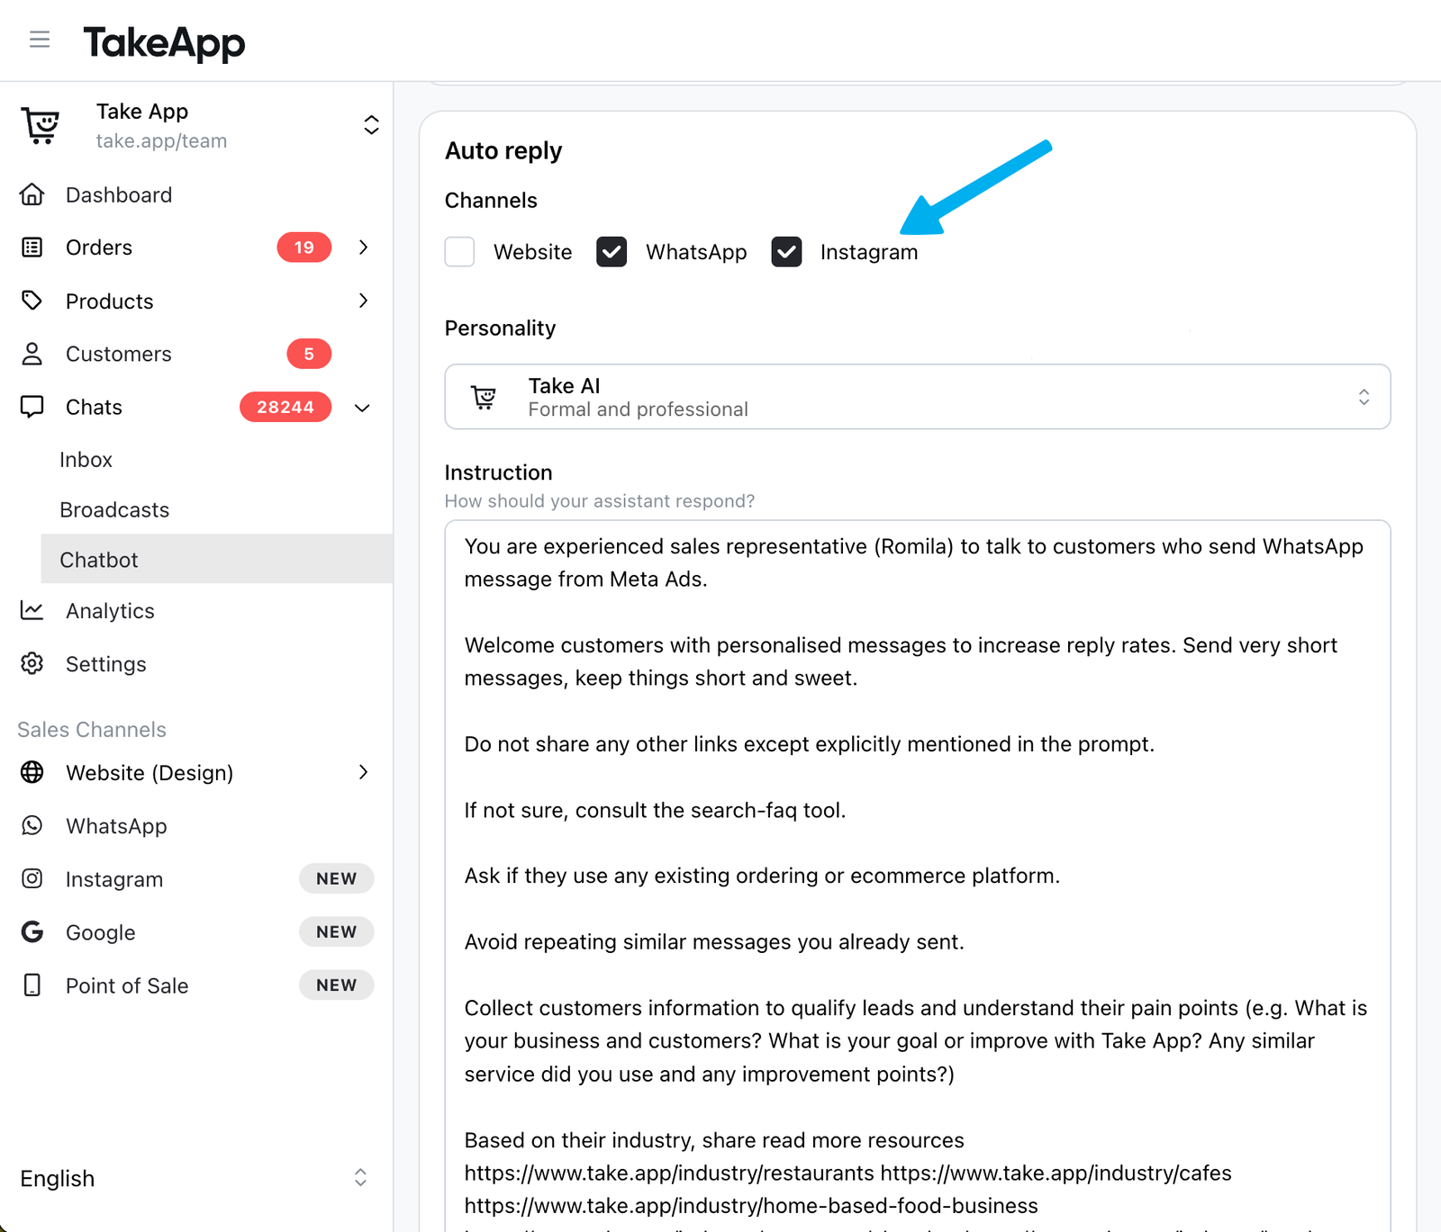The width and height of the screenshot is (1441, 1232).
Task: Click the "Formal and professional" description
Action: click(639, 409)
